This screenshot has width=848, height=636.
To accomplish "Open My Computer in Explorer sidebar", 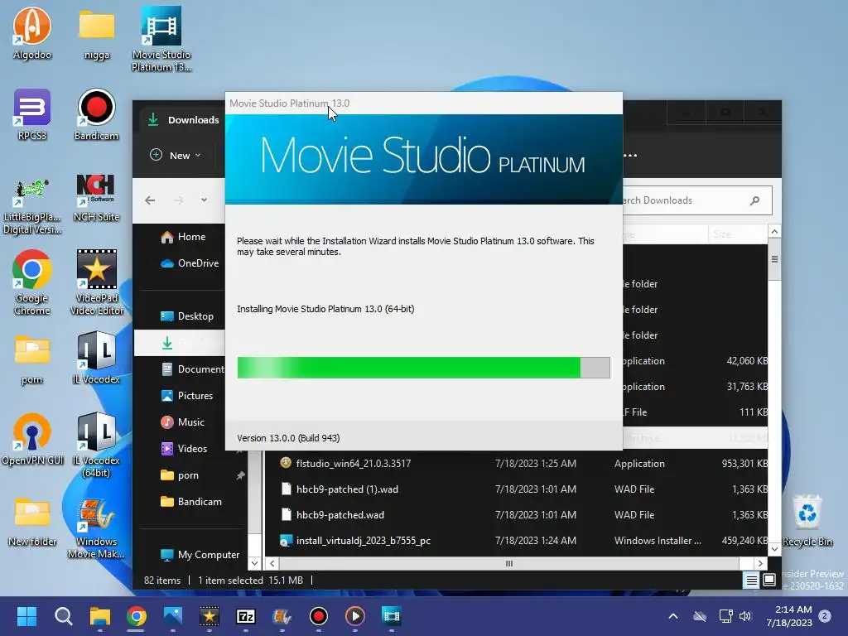I will tap(200, 555).
